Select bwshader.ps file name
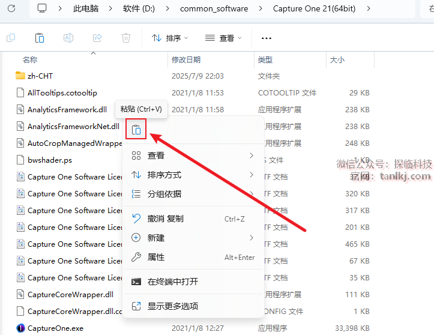Viewport: 434px width, 335px height. (50, 160)
